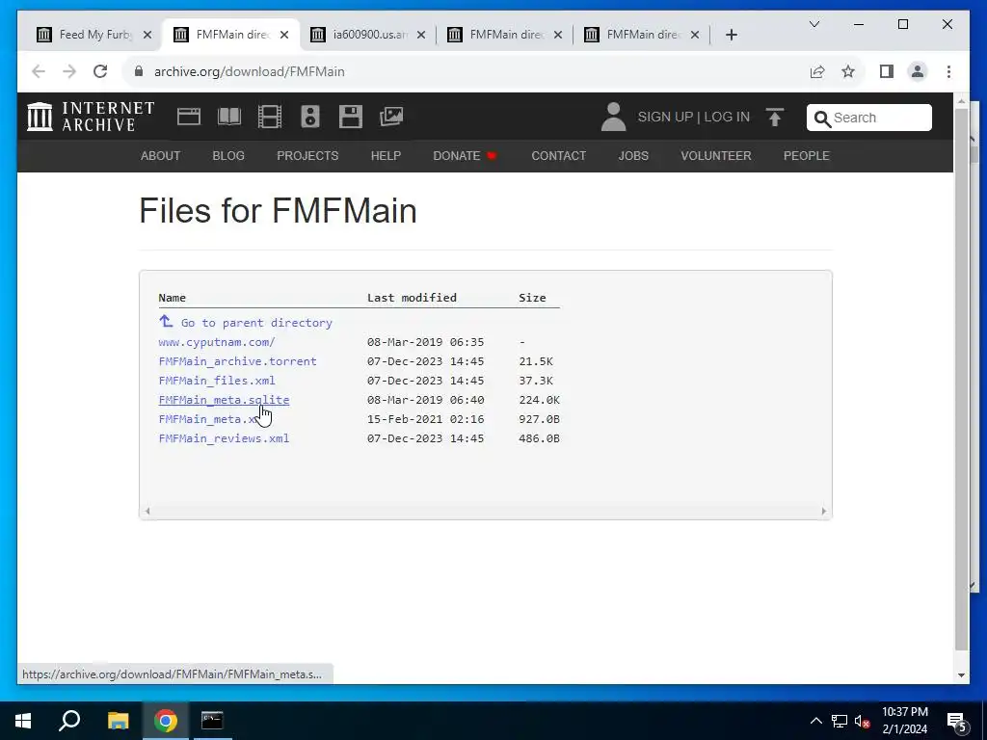Open the Chrome profile menu
Viewport: 987px width, 740px height.
click(918, 71)
